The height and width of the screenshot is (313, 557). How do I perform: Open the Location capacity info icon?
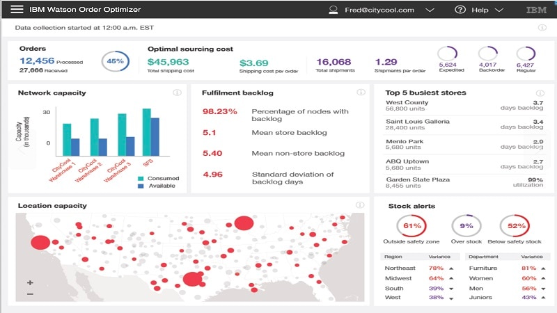coord(360,204)
